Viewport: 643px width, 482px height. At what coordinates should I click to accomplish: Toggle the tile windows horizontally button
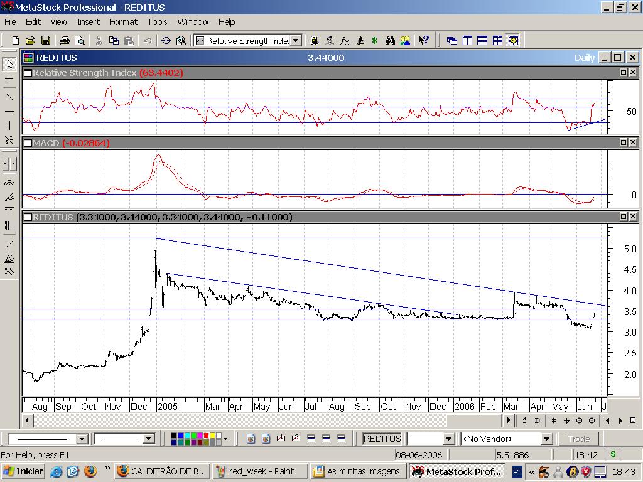pyautogui.click(x=482, y=41)
